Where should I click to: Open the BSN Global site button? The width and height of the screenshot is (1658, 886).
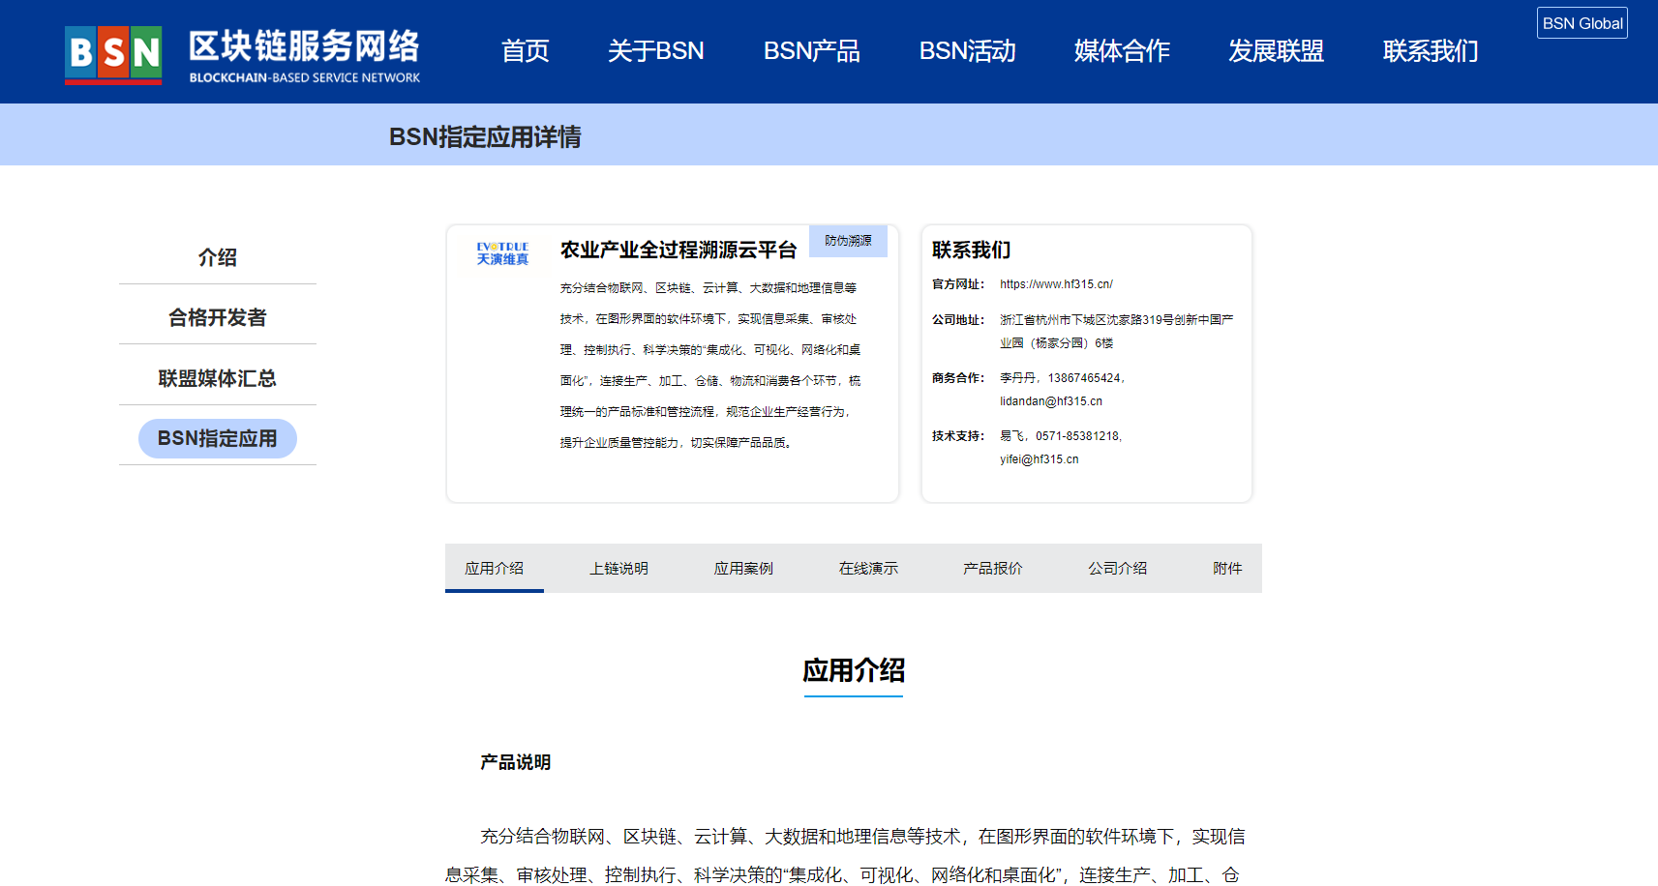click(x=1582, y=23)
